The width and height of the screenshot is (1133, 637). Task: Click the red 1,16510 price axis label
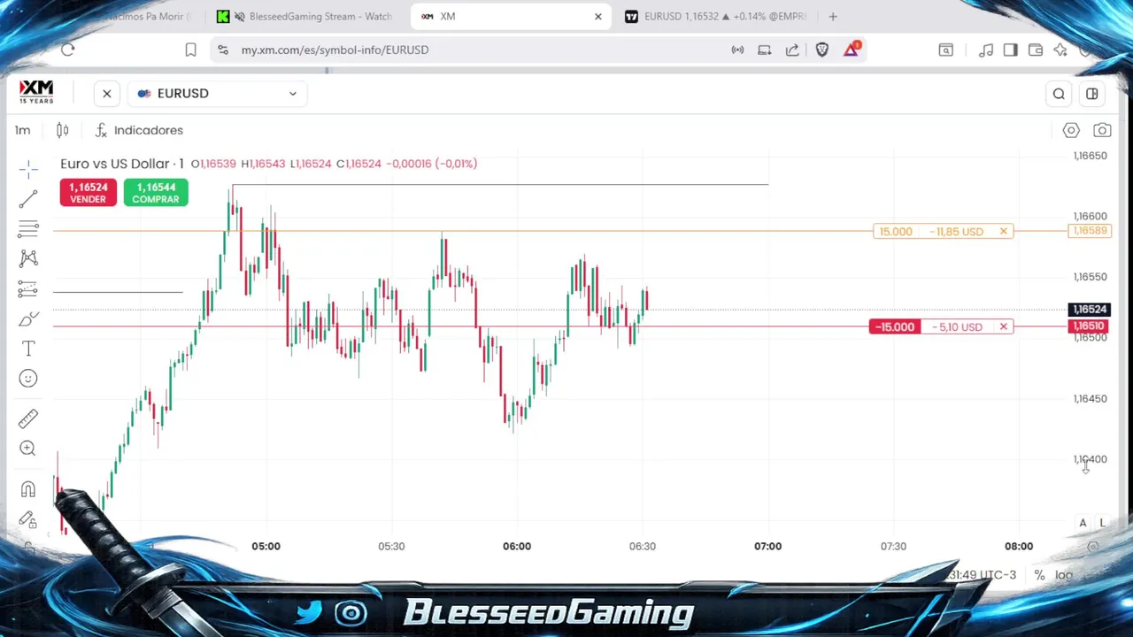click(1089, 326)
